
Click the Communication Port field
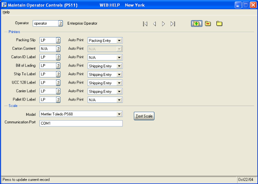(81, 123)
